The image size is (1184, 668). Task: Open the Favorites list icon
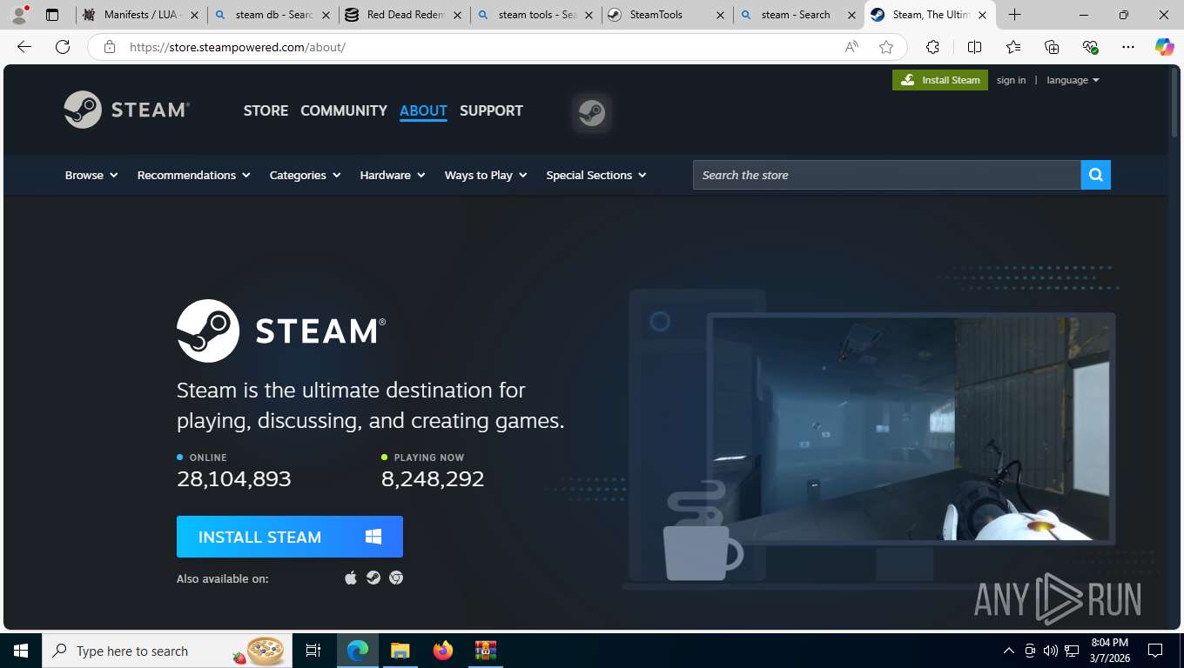[x=1013, y=47]
